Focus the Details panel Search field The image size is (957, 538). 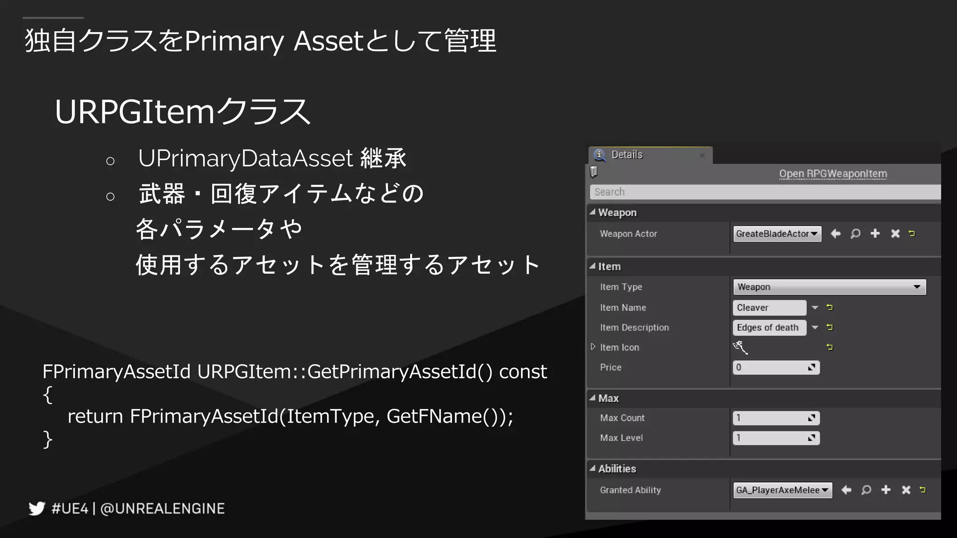coord(765,192)
